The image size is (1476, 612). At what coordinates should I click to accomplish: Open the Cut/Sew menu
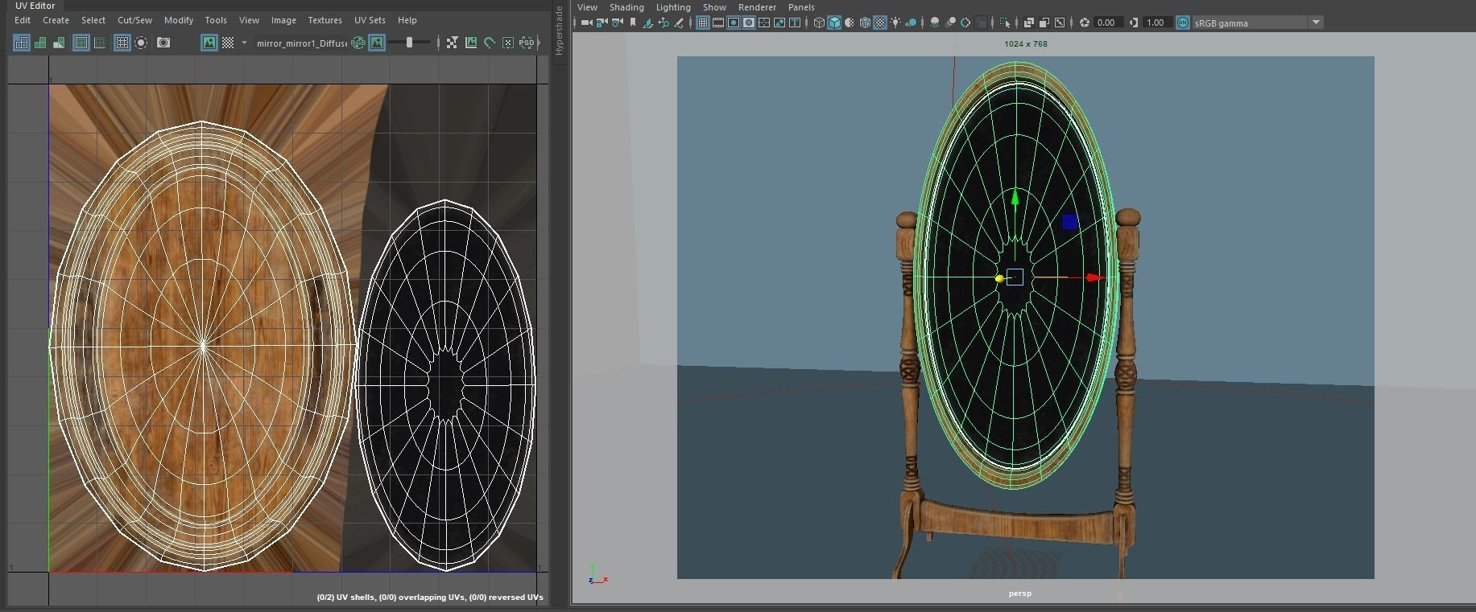[x=134, y=20]
